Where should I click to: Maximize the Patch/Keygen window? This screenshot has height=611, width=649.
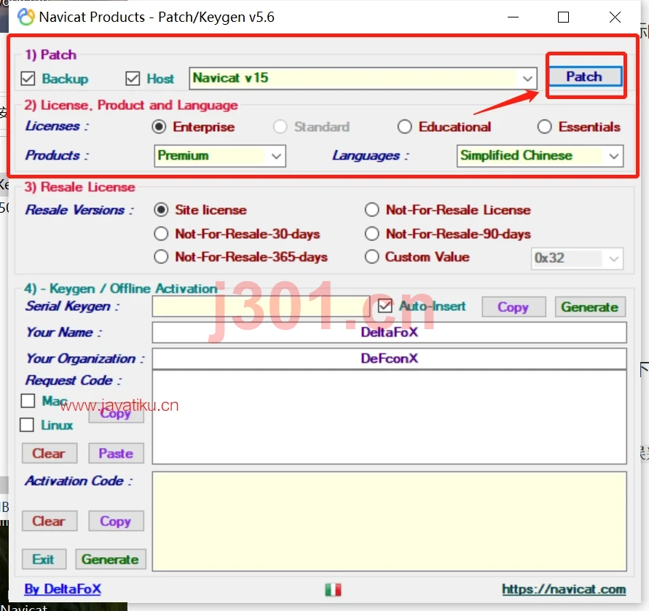563,17
